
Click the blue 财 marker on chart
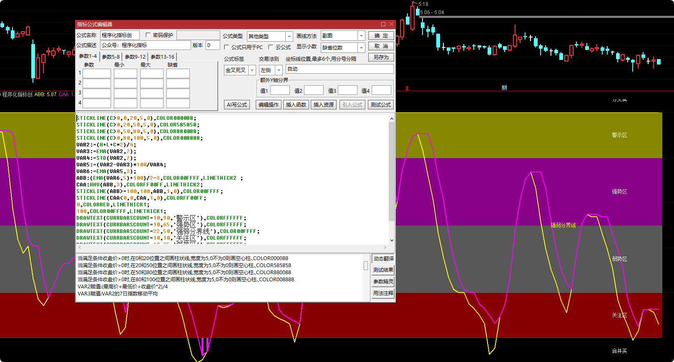pyautogui.click(x=504, y=88)
